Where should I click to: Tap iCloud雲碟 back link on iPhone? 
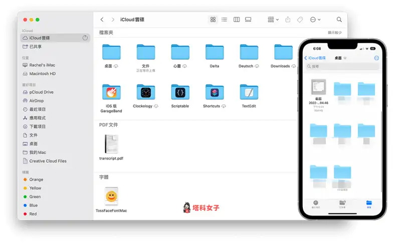tap(315, 58)
